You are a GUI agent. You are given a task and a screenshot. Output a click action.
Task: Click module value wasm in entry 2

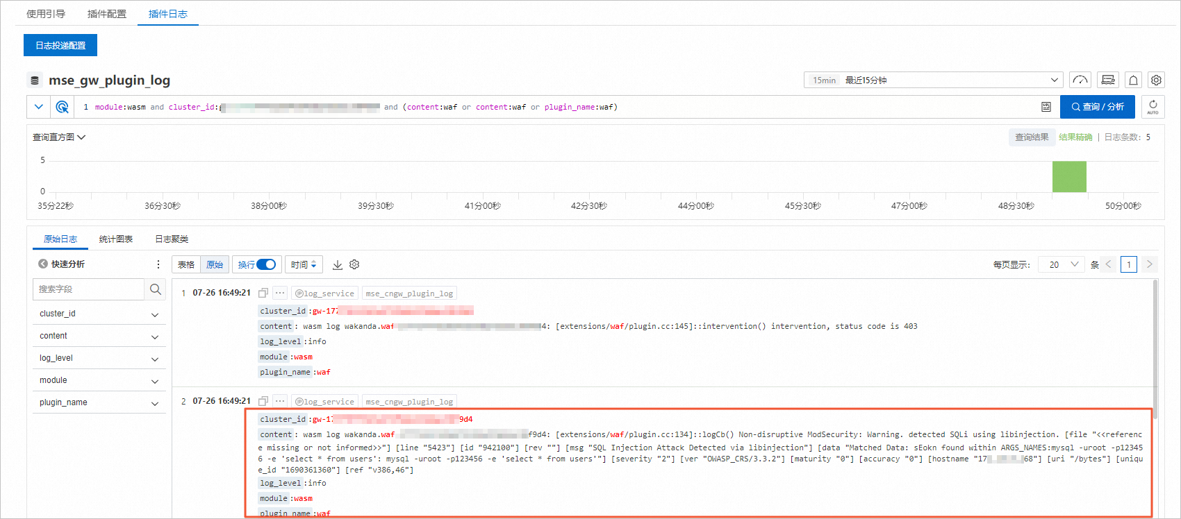pos(303,498)
